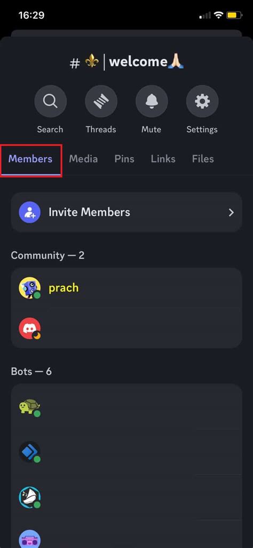Screen dimensions: 253x548
Task: Switch to the Media tab
Action: (83, 159)
